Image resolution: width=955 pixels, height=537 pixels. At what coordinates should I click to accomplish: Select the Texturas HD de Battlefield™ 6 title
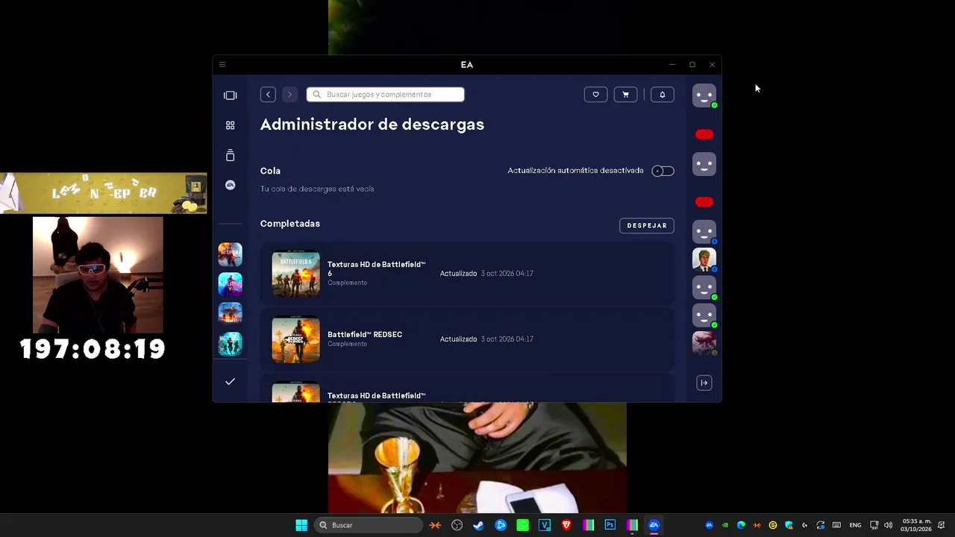377,268
